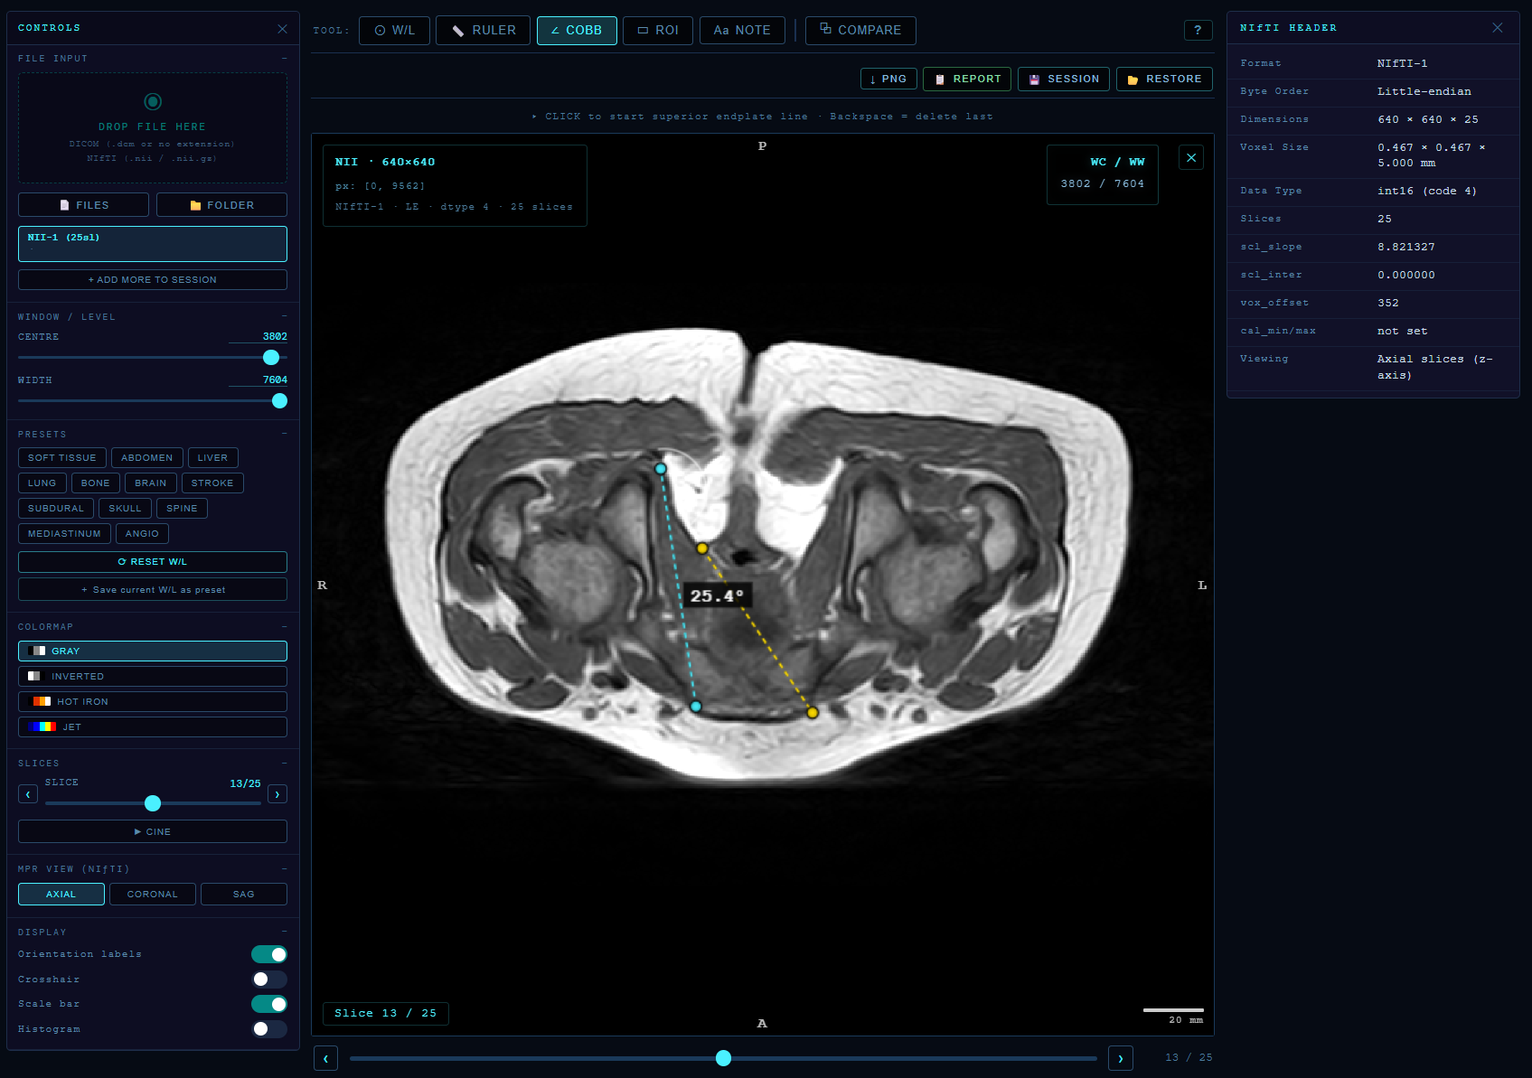1532x1078 pixels.
Task: Apply the Abdomen preset
Action: click(x=147, y=458)
